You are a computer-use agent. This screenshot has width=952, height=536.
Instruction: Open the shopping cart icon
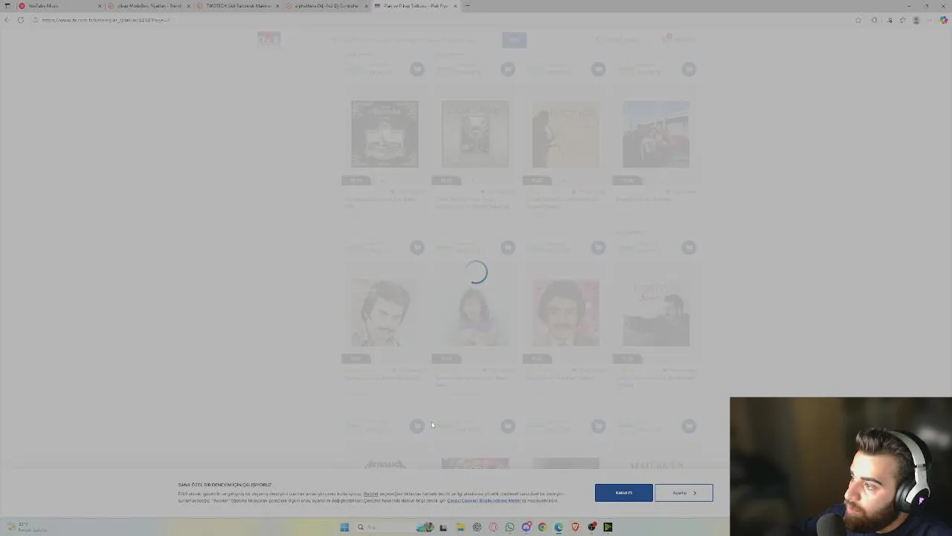pos(666,39)
